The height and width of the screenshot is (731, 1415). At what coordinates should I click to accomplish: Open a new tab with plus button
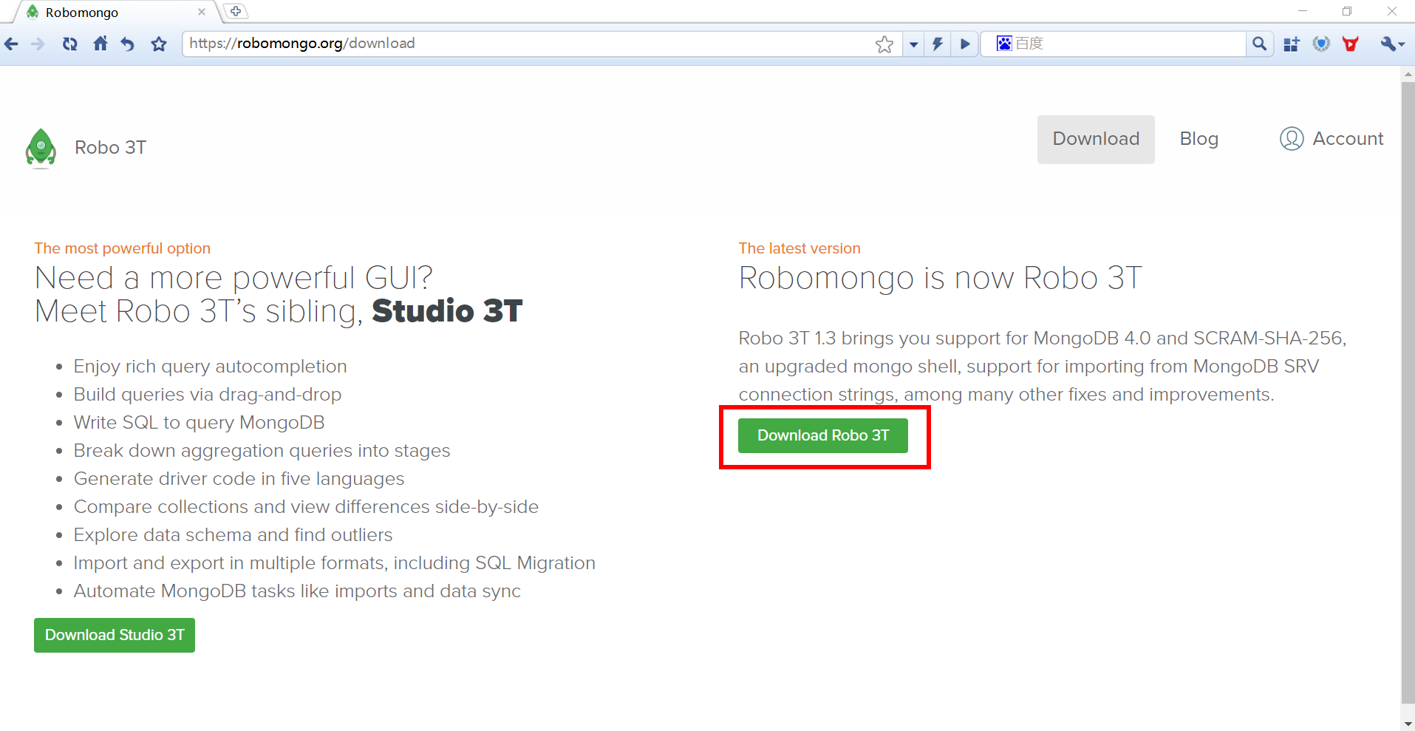point(236,11)
